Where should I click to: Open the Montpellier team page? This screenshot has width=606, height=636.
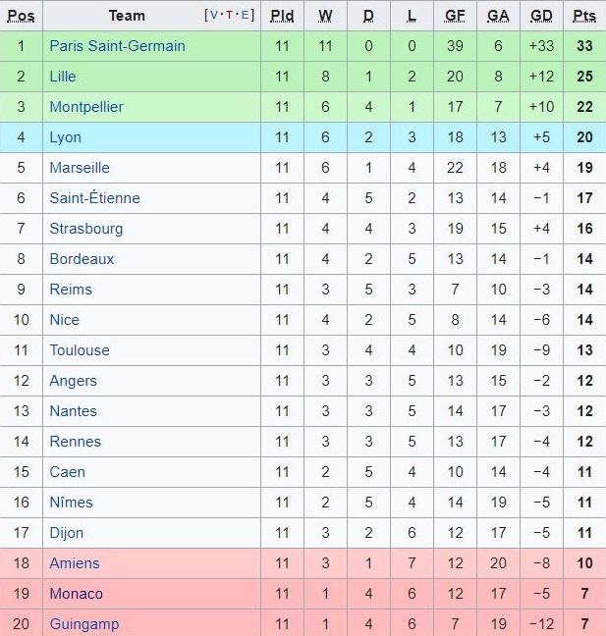86,107
